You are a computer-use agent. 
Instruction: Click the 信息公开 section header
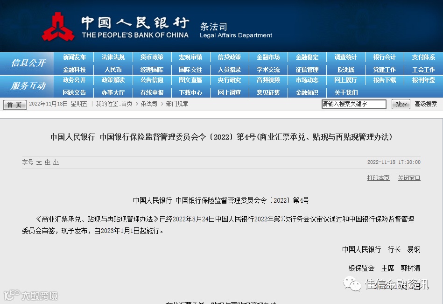[28, 63]
